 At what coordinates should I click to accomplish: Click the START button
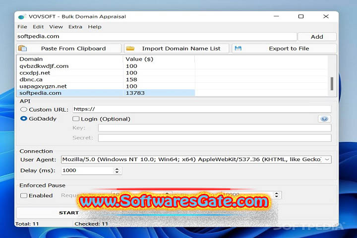click(x=69, y=213)
